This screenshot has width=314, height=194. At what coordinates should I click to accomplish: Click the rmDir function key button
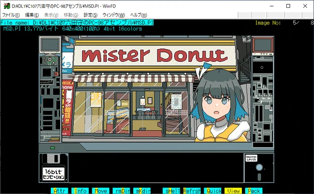pyautogui.click(x=121, y=191)
